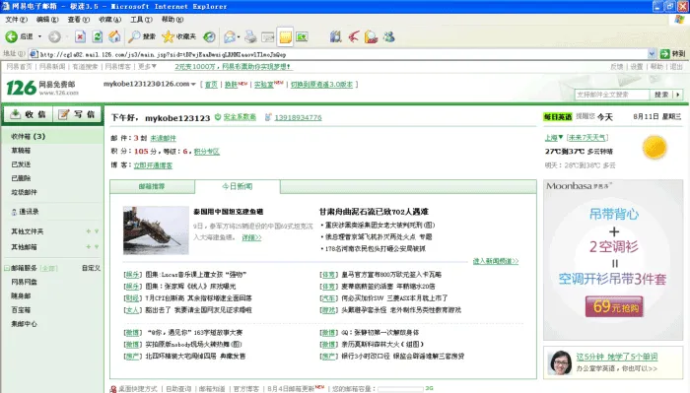Open the 积分专区 link
Screen dimensions: 690x393
[206, 152]
